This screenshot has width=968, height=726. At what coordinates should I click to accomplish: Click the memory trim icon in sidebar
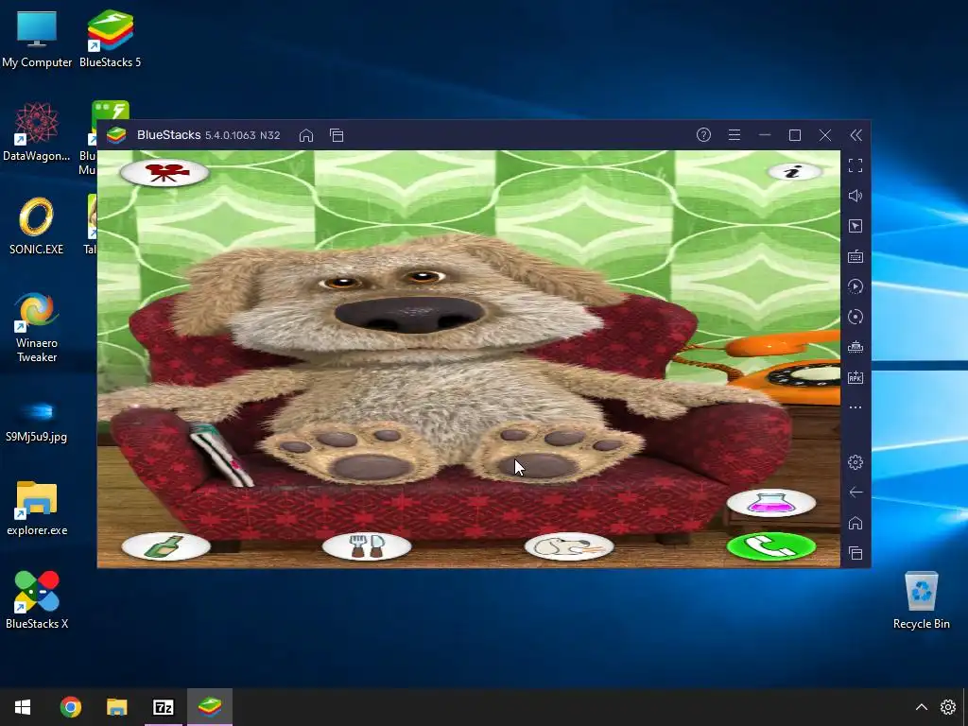point(855,347)
